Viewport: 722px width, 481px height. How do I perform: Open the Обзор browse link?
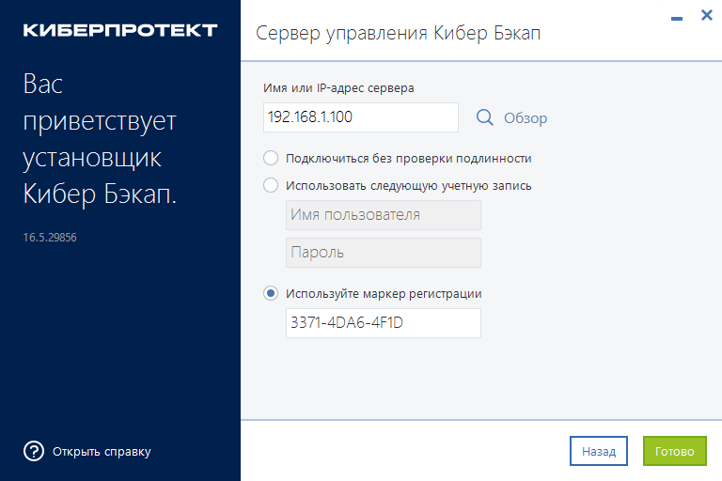pos(525,118)
